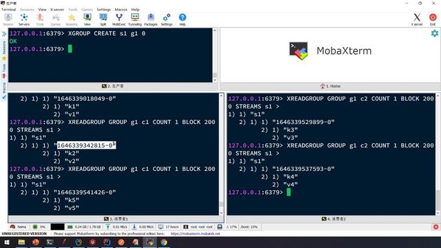Click the download speed 0.00 Mb/s indicator
Screen dimensions: 441x248
point(143,227)
